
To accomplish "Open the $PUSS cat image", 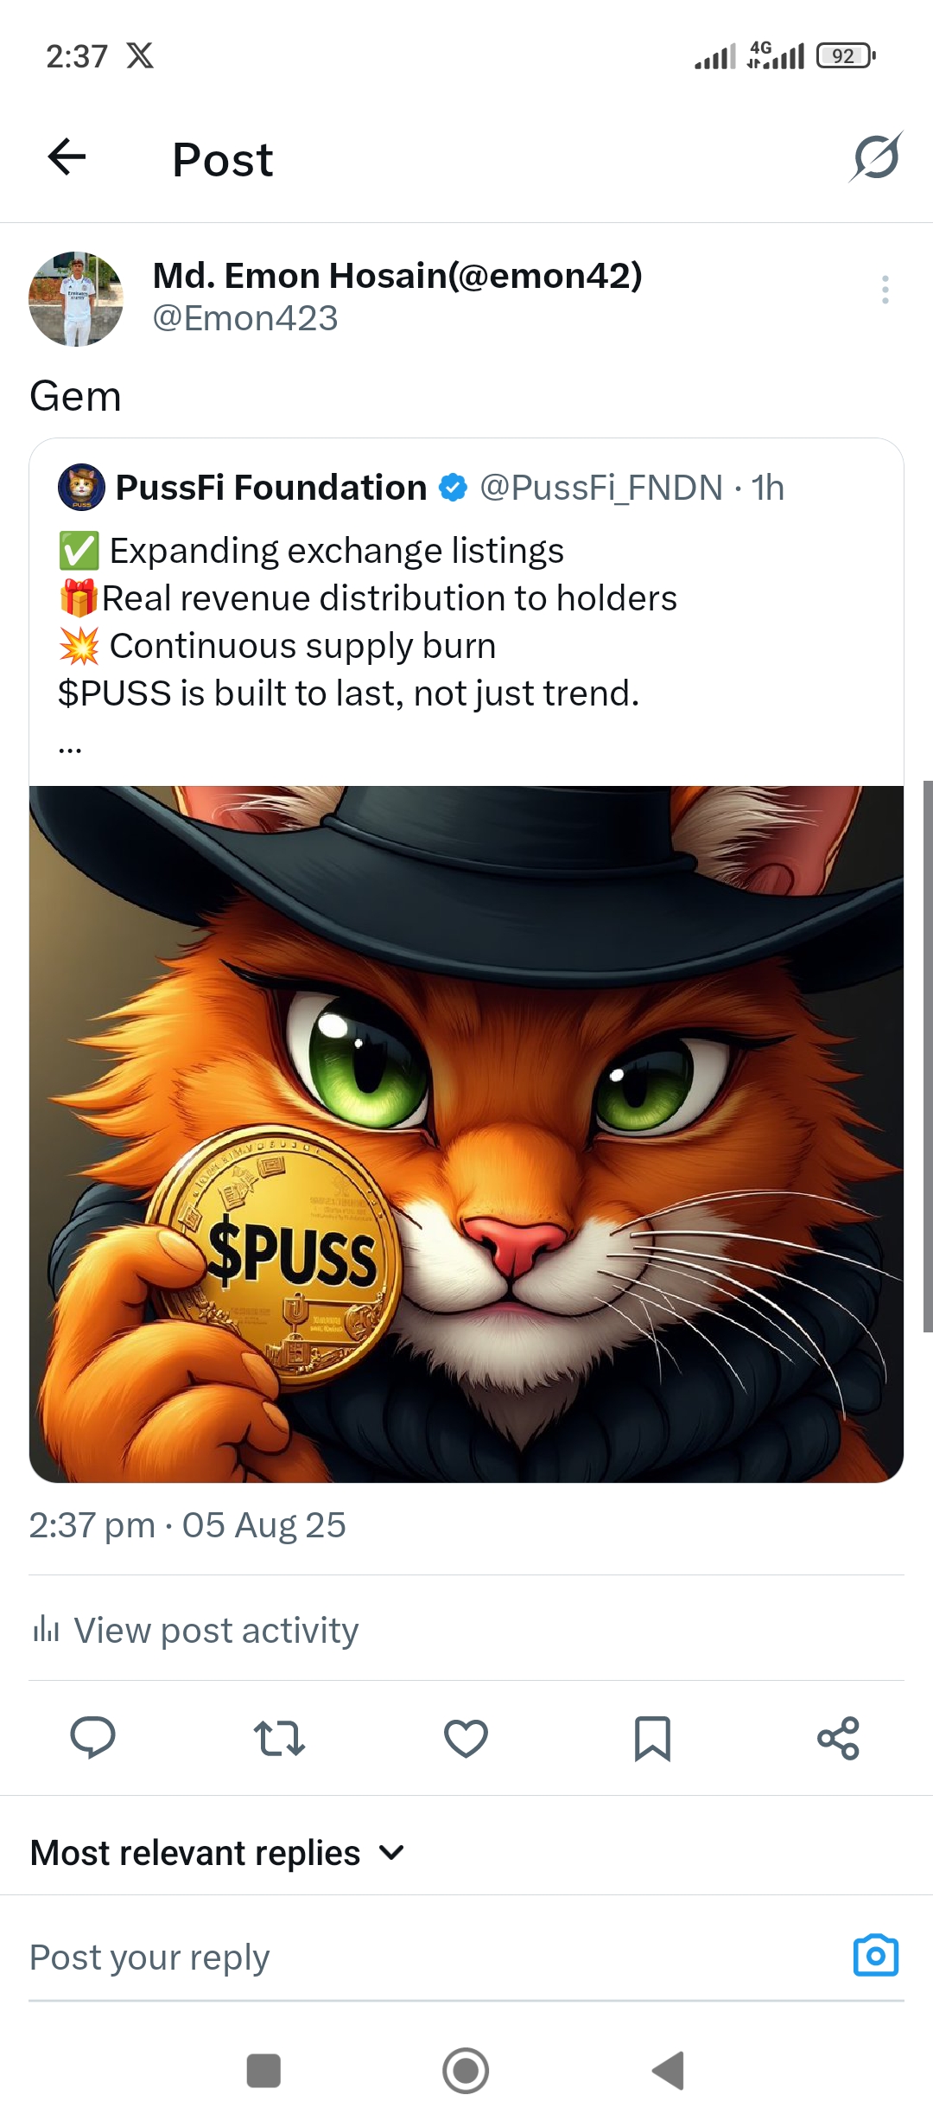I will [466, 1134].
